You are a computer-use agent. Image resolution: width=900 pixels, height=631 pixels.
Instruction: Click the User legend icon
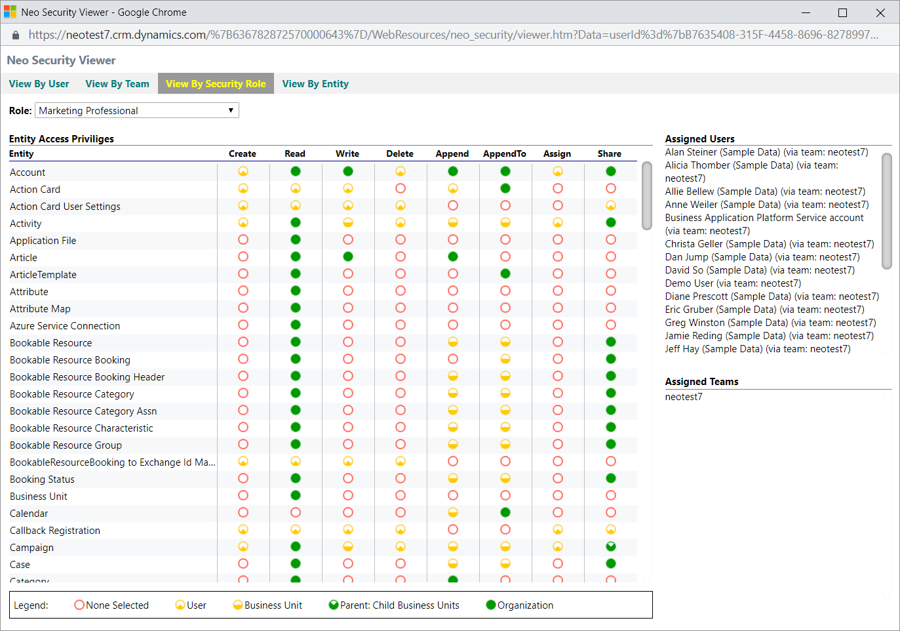point(180,605)
